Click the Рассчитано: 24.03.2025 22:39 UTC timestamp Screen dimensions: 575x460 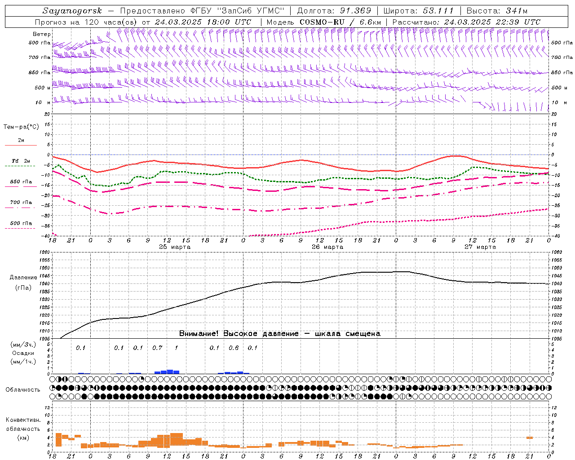(x=466, y=22)
